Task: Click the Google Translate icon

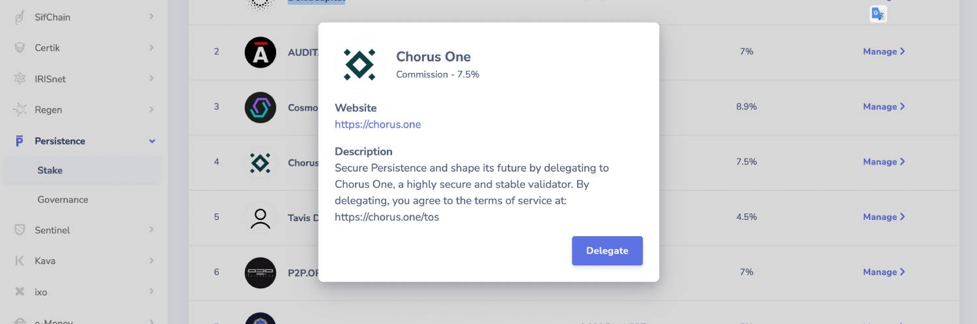Action: pos(878,14)
